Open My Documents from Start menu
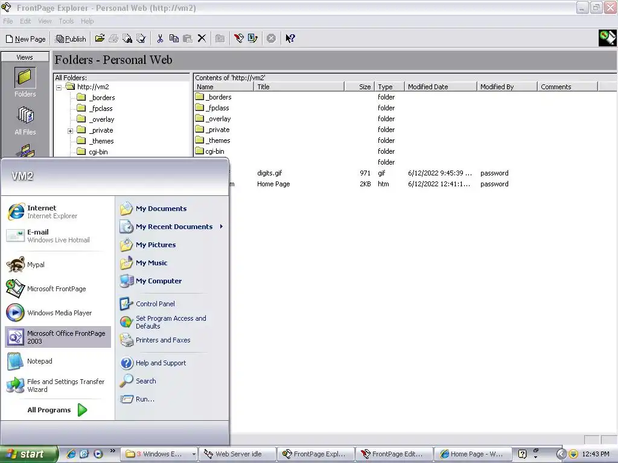The height and width of the screenshot is (463, 618). [172, 209]
